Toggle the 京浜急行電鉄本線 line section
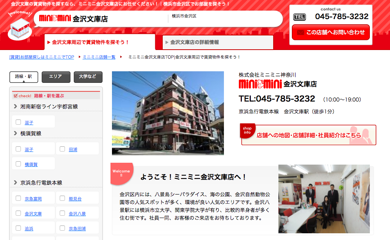 point(15,183)
